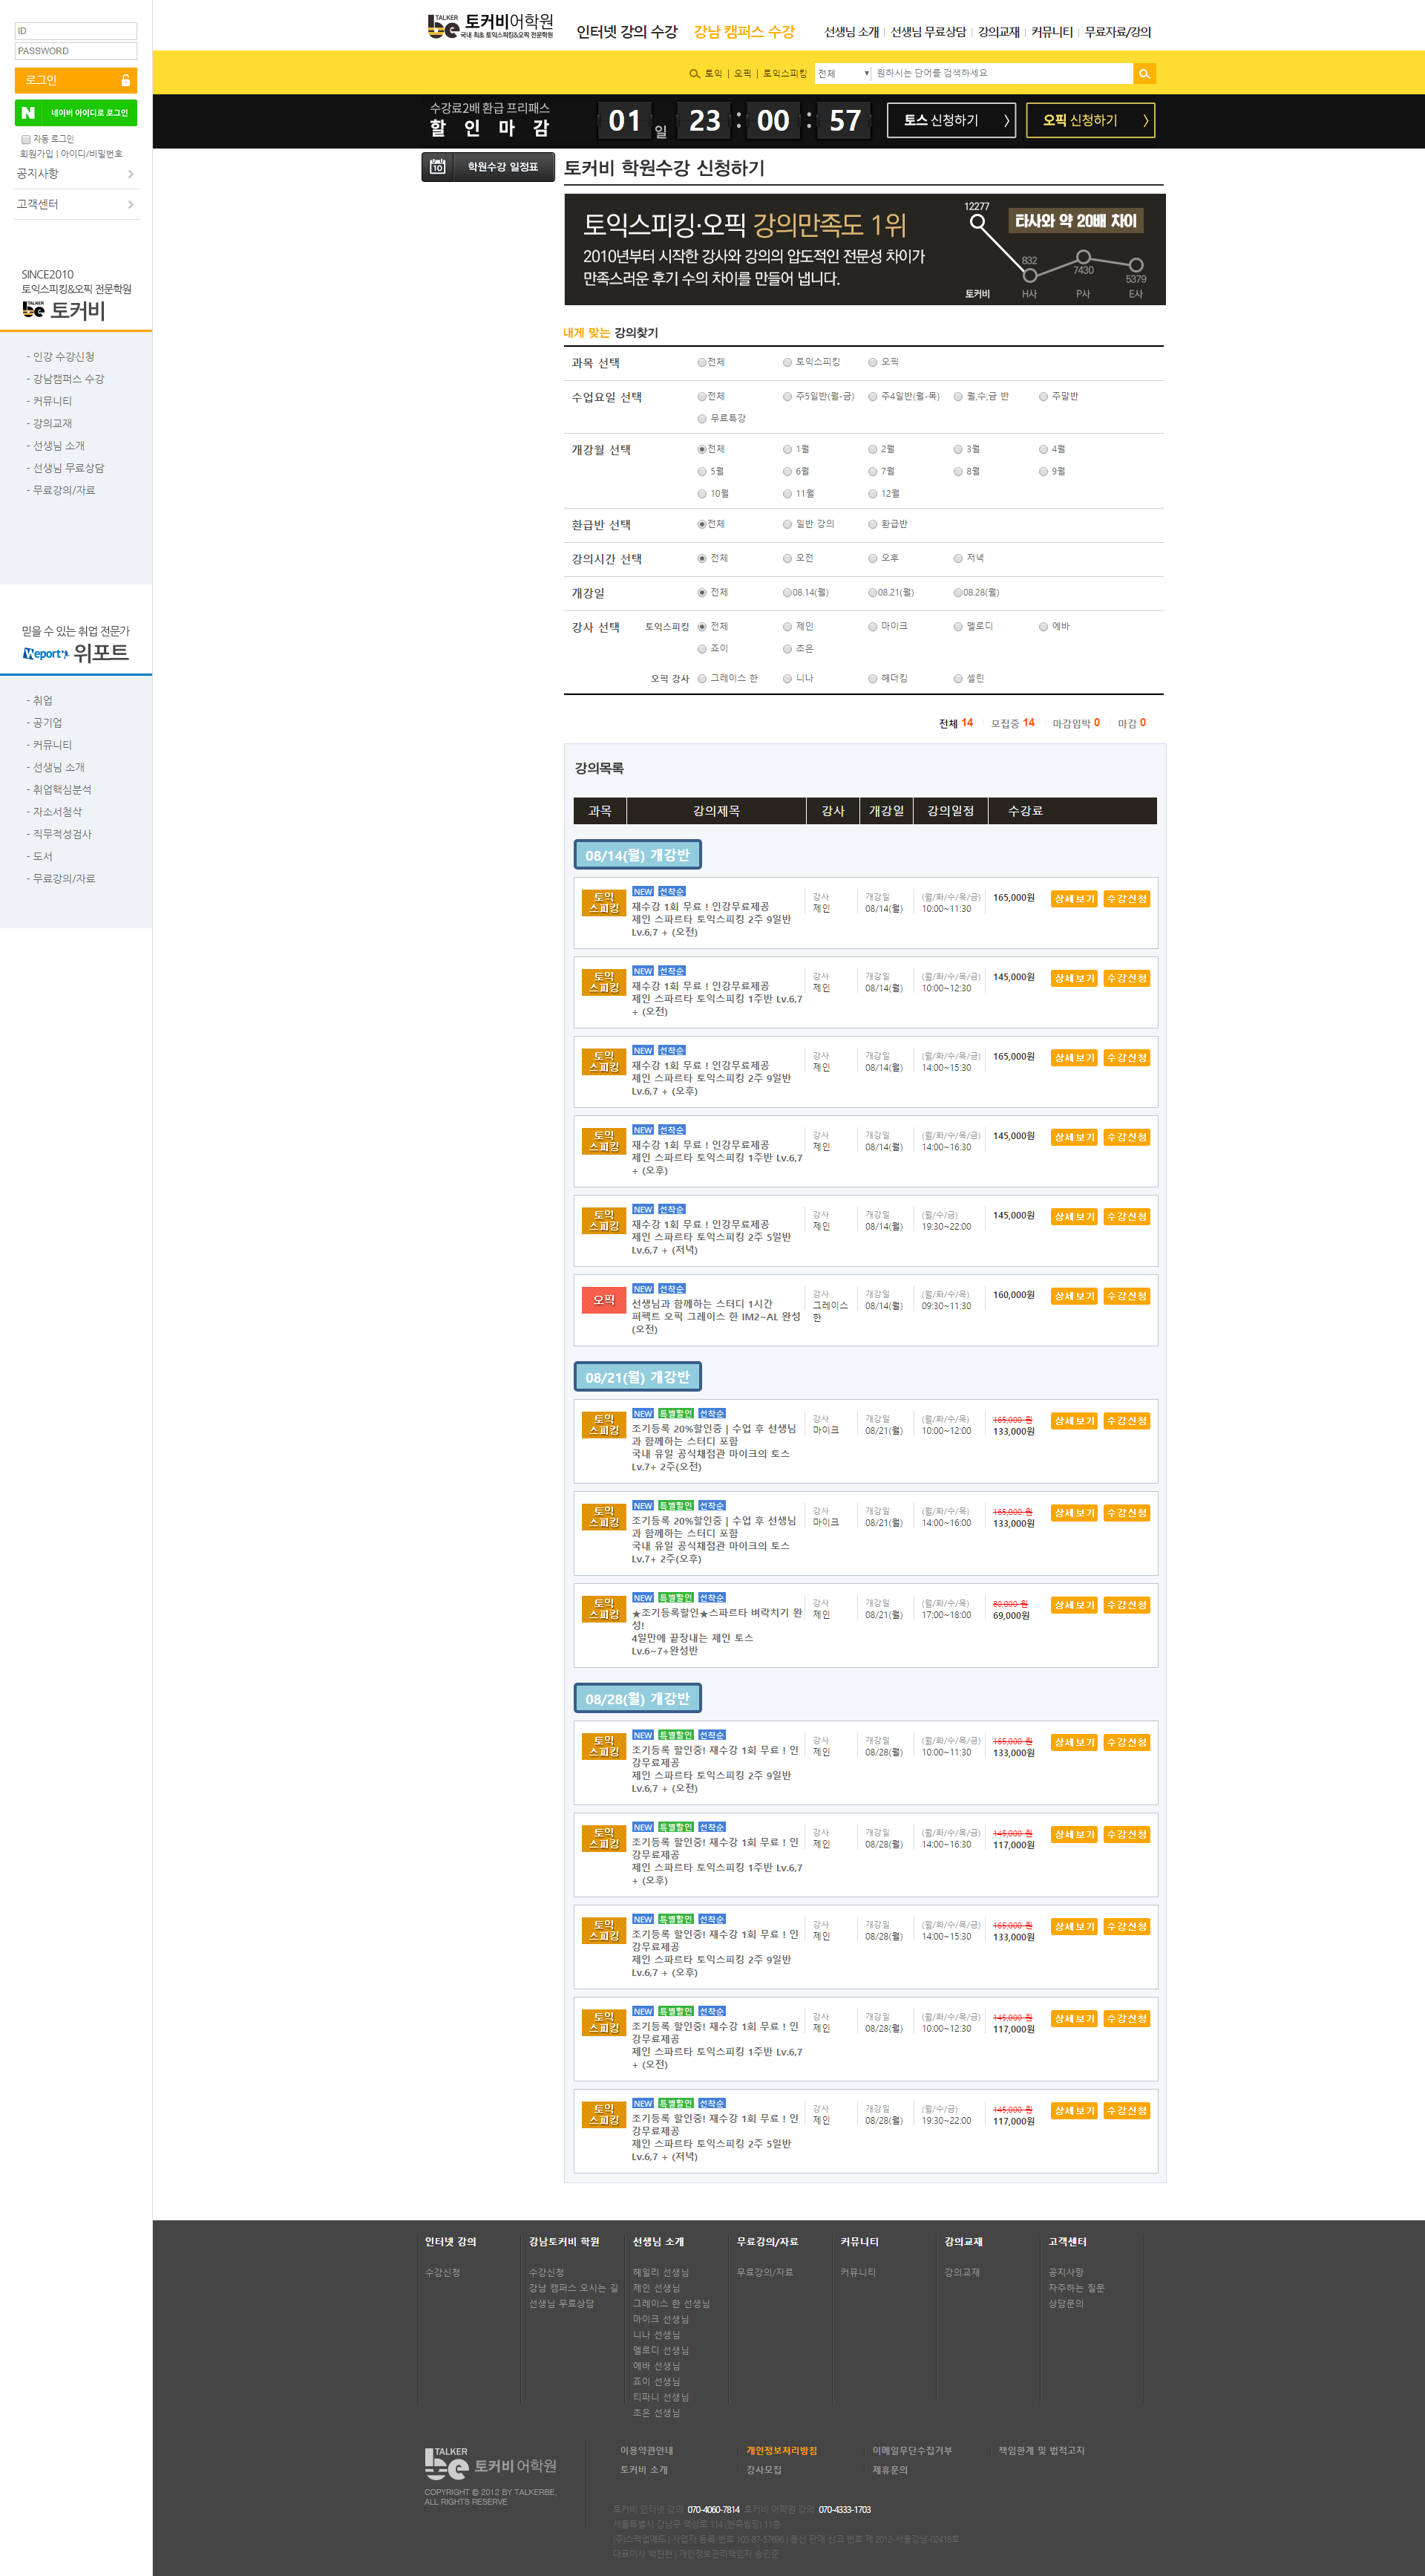
Task: Open the 전체 search category dropdown
Action: tap(842, 74)
